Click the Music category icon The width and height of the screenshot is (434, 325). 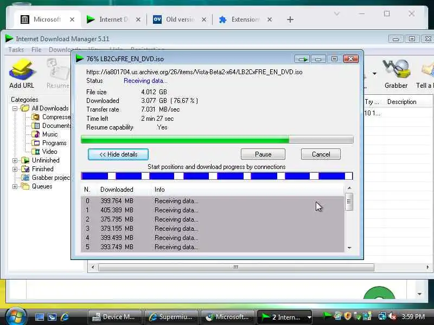(35, 134)
